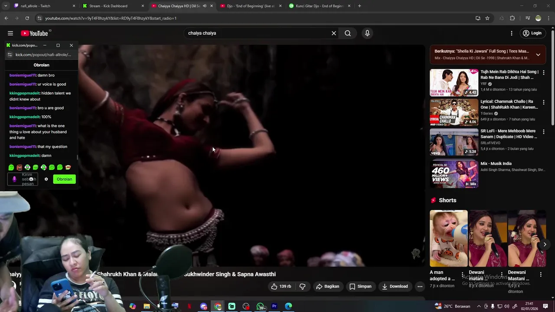Open File Explorer from the taskbar

point(147,306)
